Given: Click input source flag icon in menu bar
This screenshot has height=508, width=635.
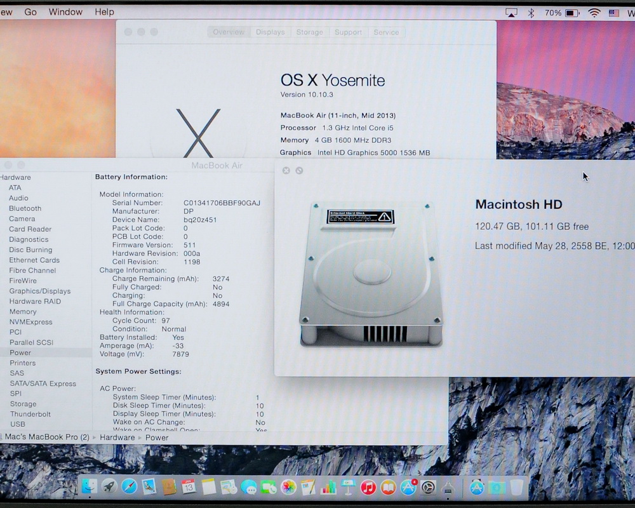Looking at the screenshot, I should click(614, 13).
